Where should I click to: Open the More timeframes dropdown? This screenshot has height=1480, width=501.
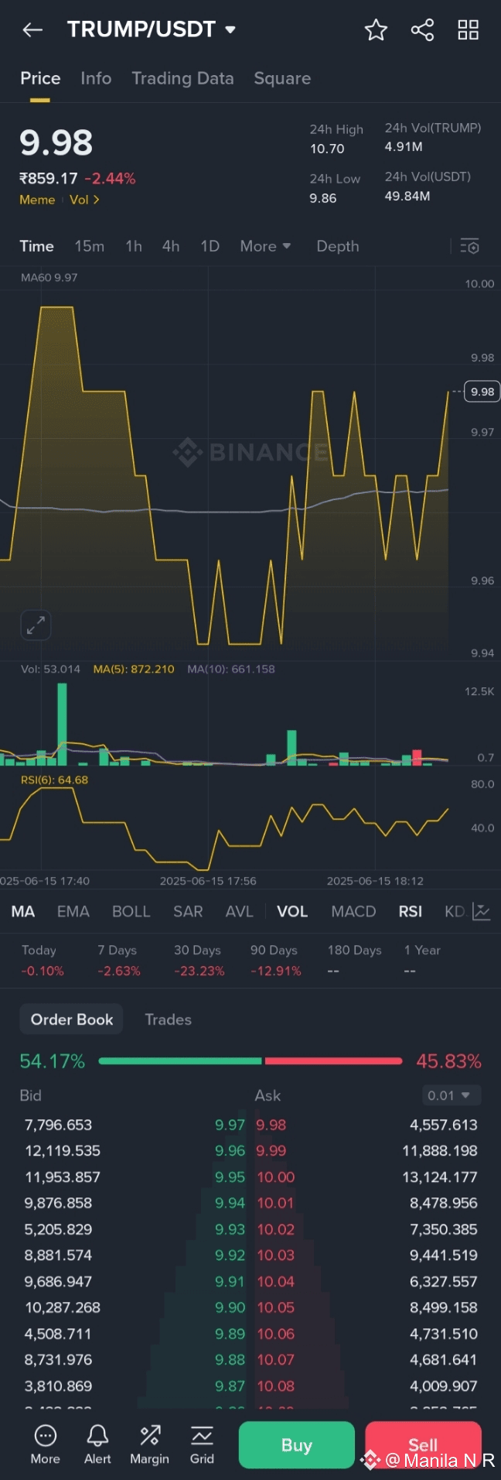click(265, 246)
